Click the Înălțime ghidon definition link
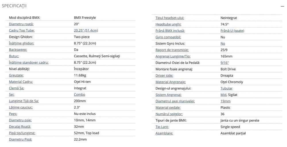The width and height of the screenshot is (287, 147). click(x=22, y=43)
